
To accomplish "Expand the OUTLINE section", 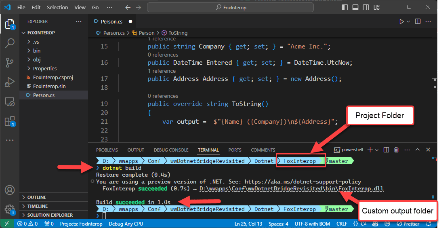I will tap(36, 197).
